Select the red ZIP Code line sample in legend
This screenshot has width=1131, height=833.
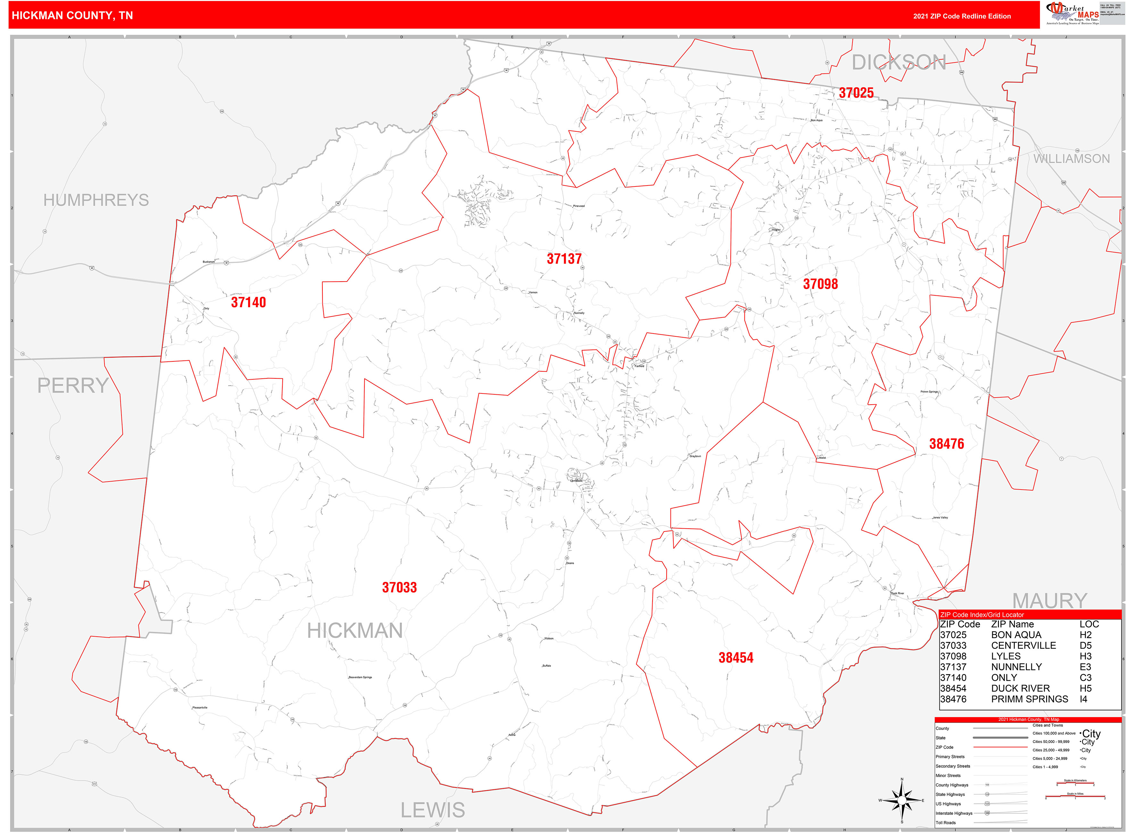tap(1000, 747)
